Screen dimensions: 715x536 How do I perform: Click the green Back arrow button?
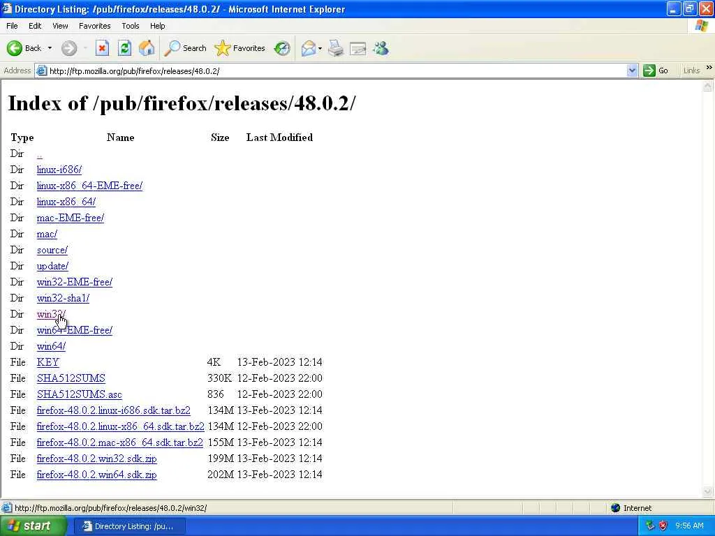point(15,48)
